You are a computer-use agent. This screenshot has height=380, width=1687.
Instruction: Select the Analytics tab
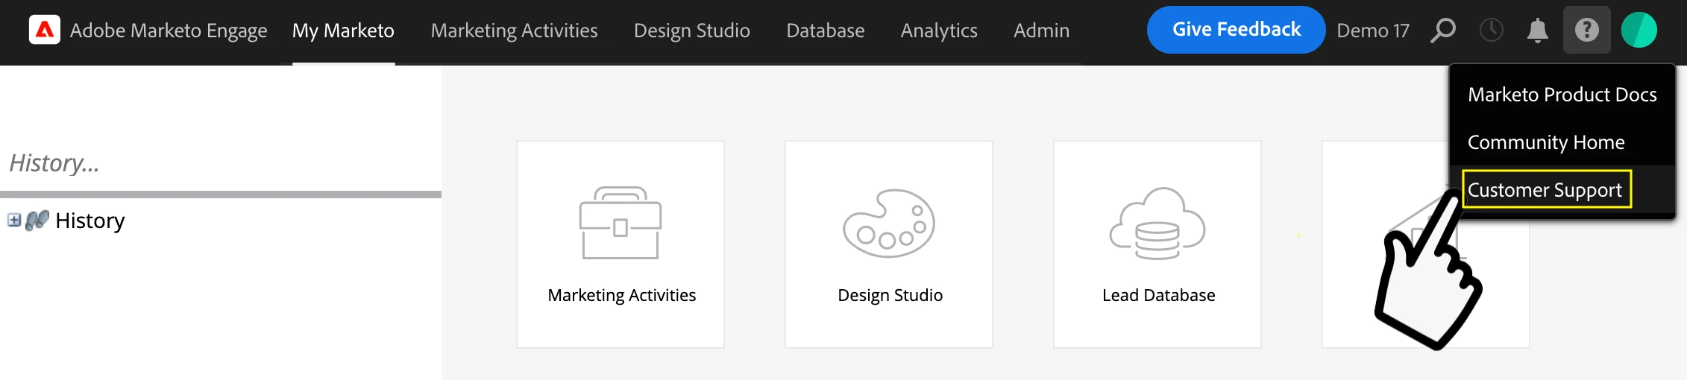939,31
